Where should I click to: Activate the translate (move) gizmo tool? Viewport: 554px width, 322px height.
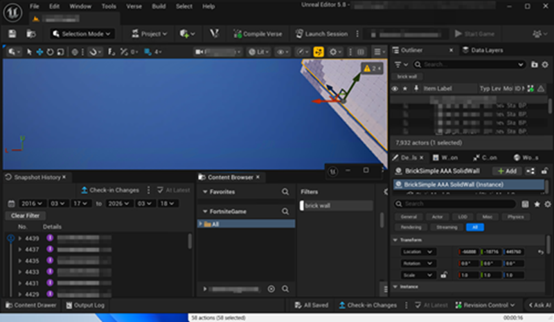[39, 52]
